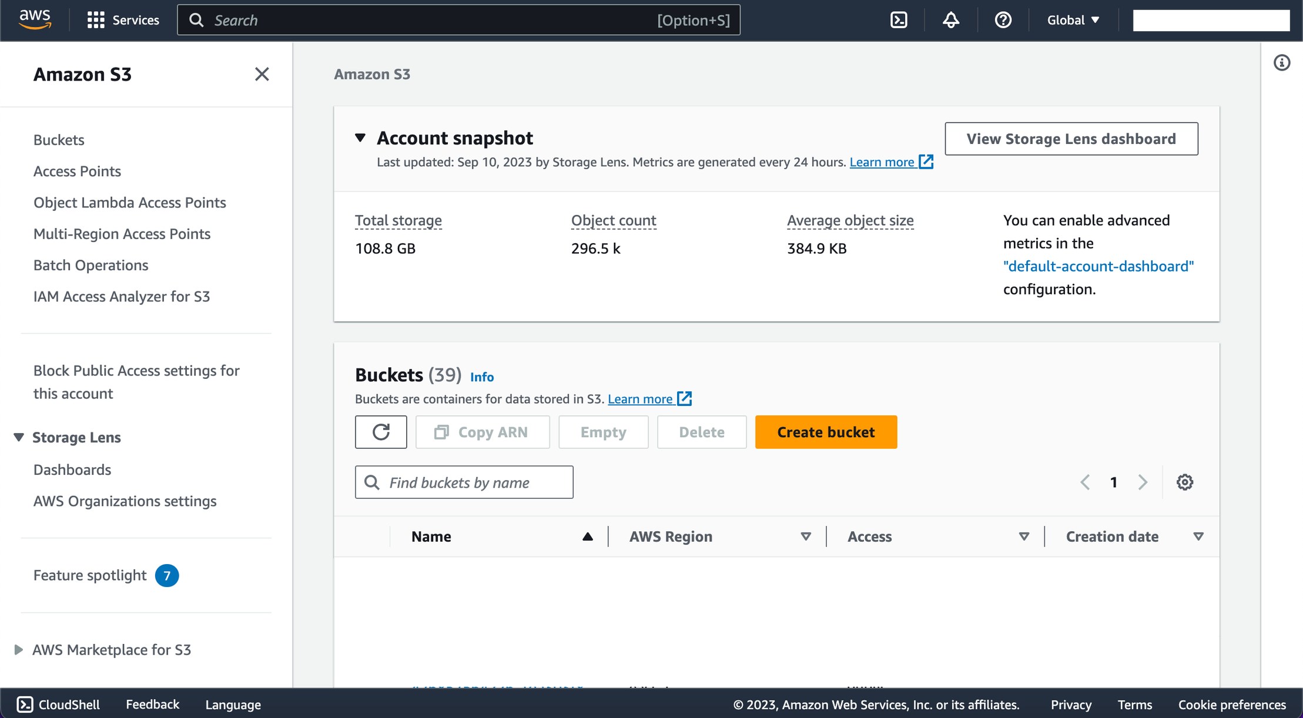
Task: Expand AWS Marketplace for S3
Action: (x=19, y=650)
